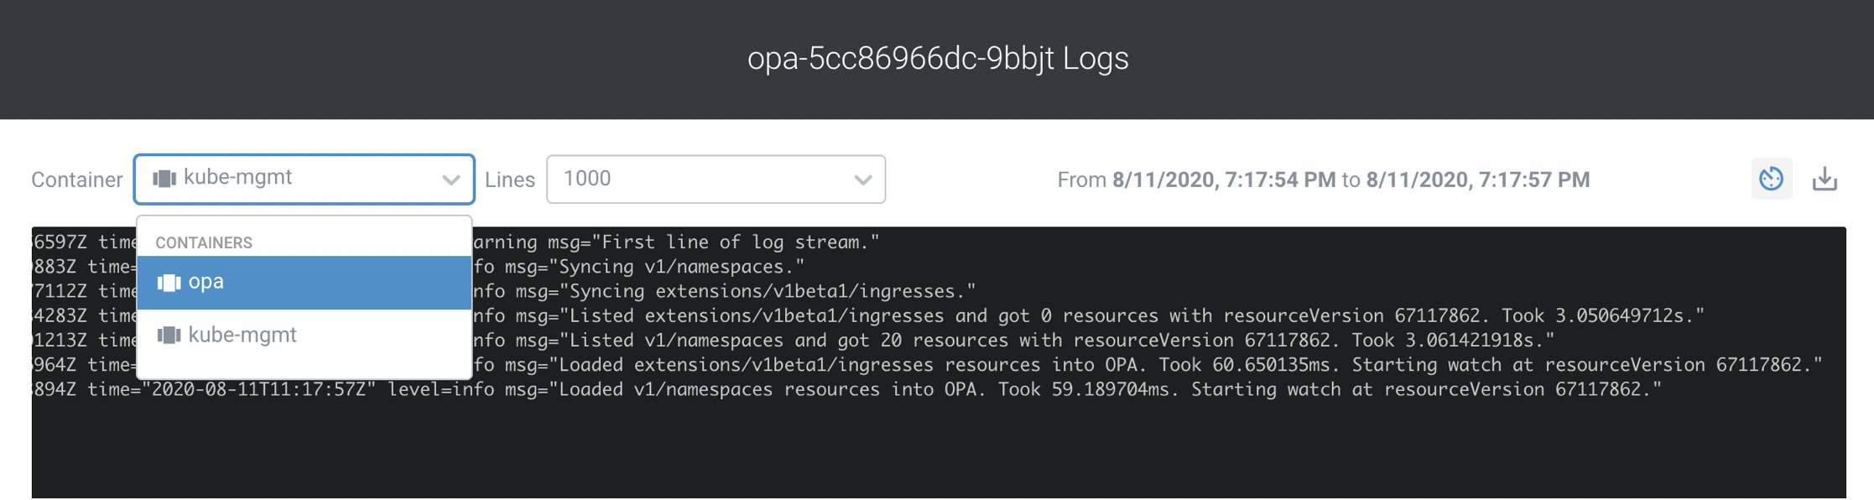
Task: Click the container icon in the selected field
Action: click(x=164, y=179)
